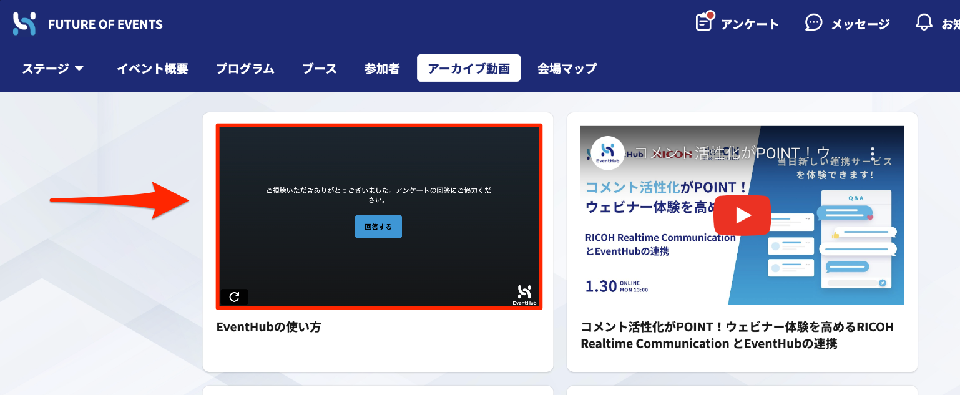960x395 pixels.
Task: Click the 回答する button in the video
Action: tap(378, 227)
